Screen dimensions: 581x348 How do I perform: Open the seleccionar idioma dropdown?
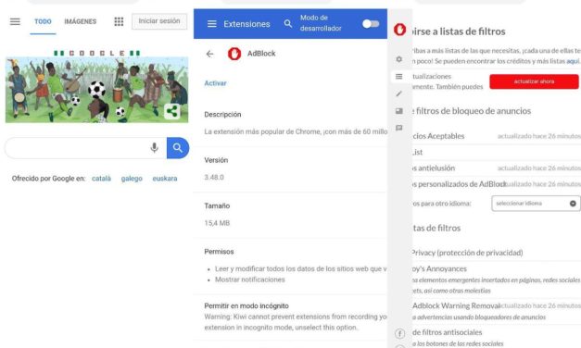[x=536, y=204]
